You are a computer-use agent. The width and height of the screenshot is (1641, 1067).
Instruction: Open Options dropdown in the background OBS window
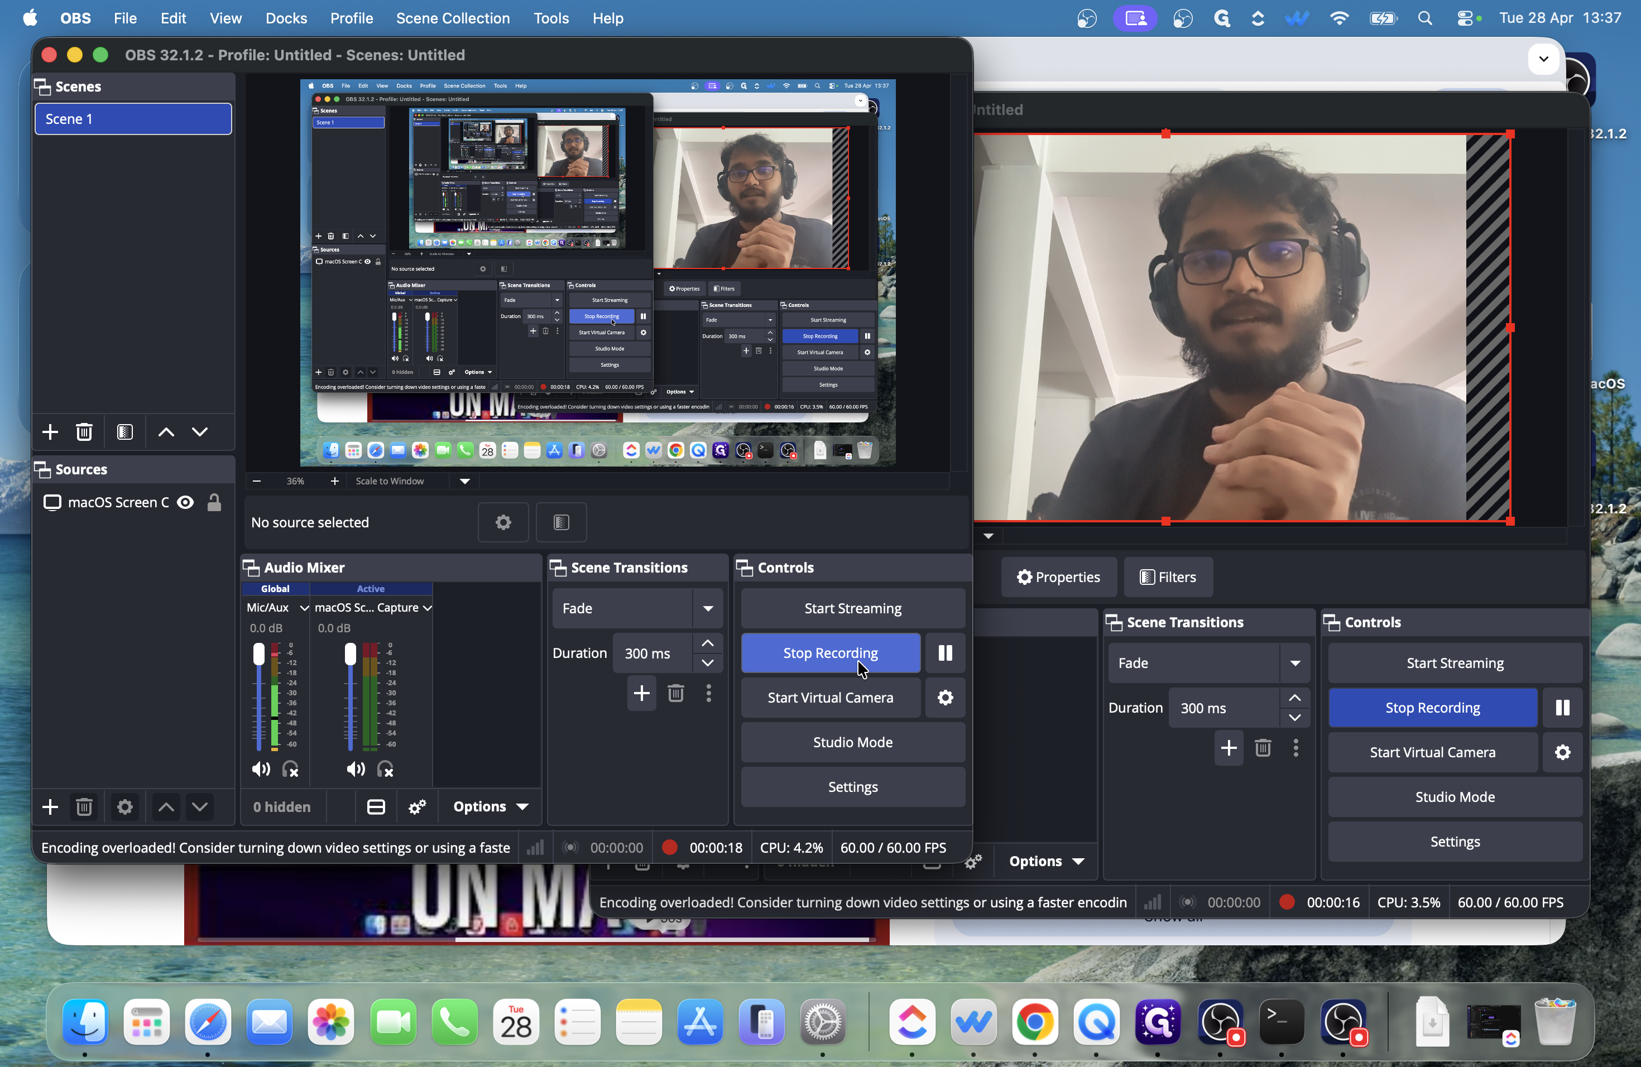(x=1047, y=862)
